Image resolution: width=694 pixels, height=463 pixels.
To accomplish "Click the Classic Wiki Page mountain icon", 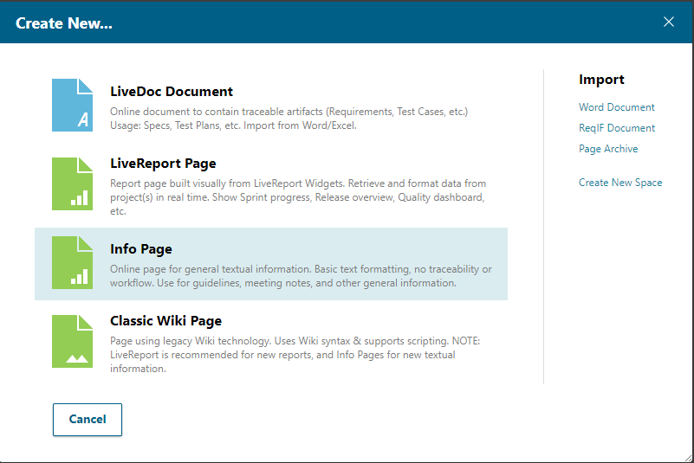I will point(72,341).
